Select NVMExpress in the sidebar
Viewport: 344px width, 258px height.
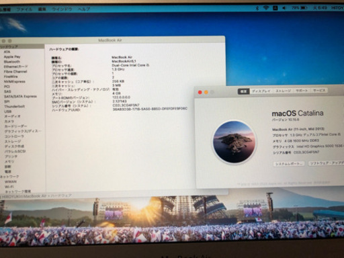pos(15,81)
